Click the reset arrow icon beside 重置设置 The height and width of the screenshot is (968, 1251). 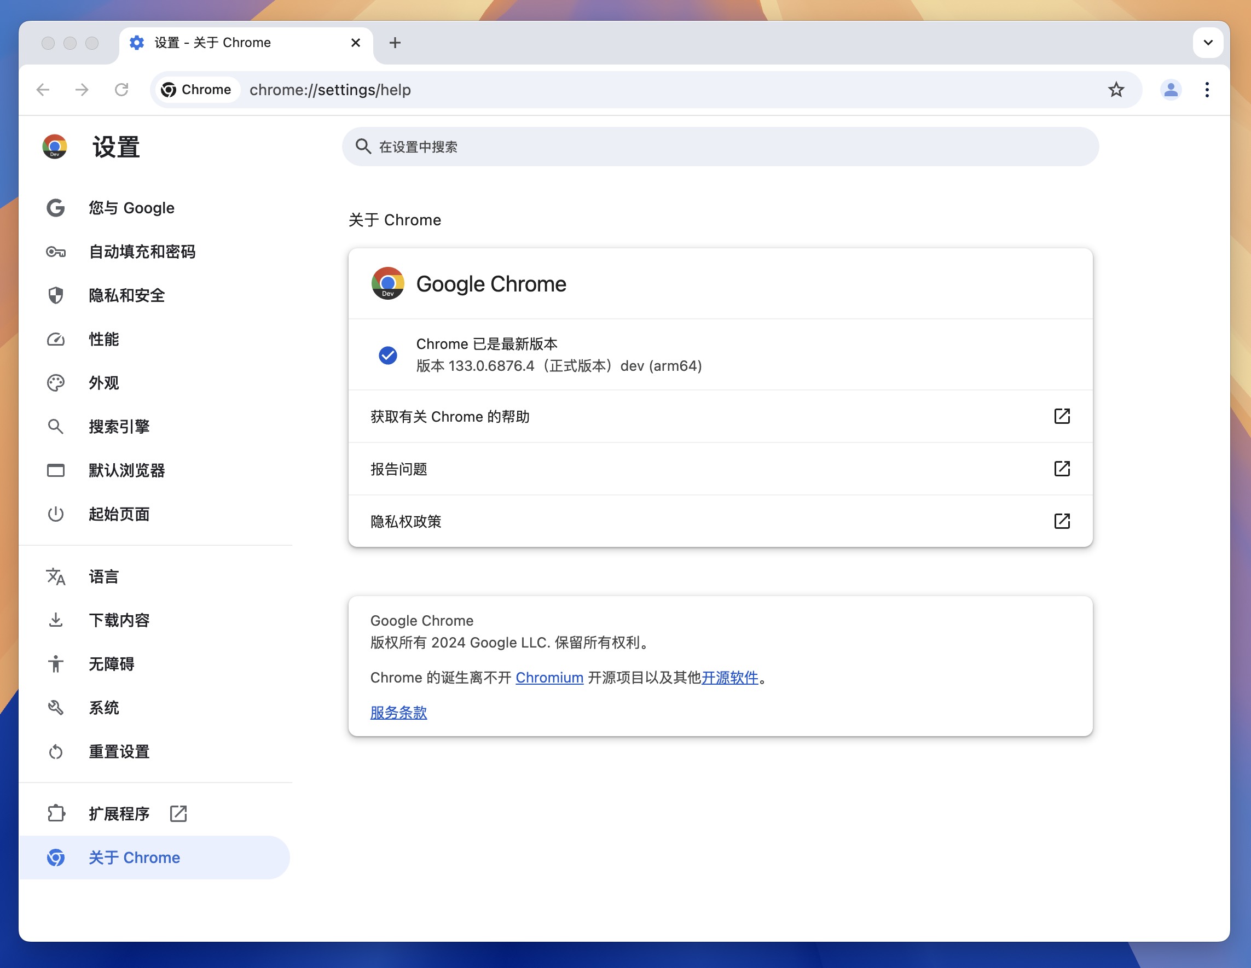pyautogui.click(x=56, y=751)
